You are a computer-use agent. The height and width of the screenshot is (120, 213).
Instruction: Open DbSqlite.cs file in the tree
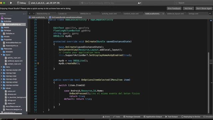point(10,33)
